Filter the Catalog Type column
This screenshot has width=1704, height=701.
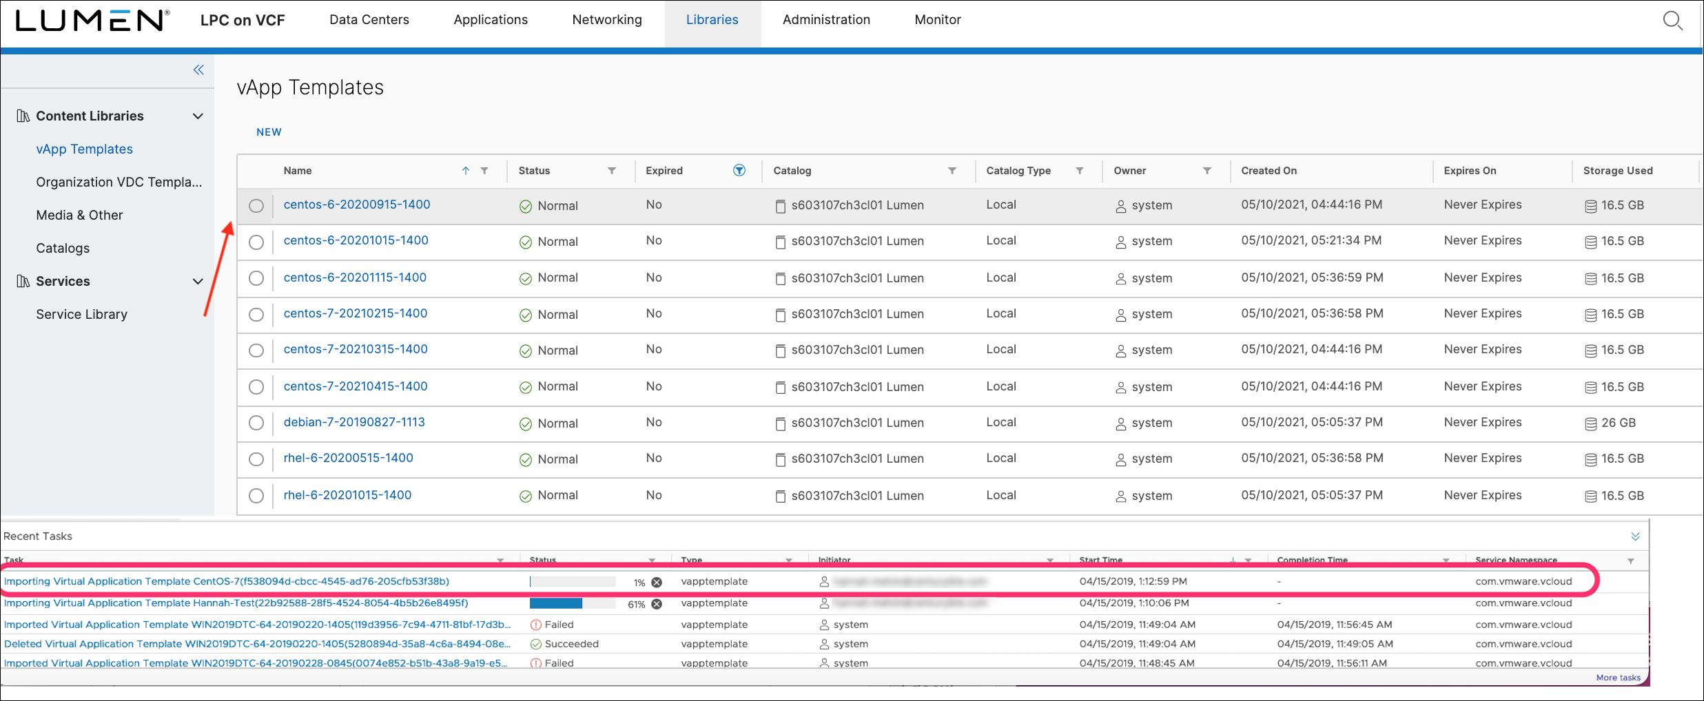1080,171
